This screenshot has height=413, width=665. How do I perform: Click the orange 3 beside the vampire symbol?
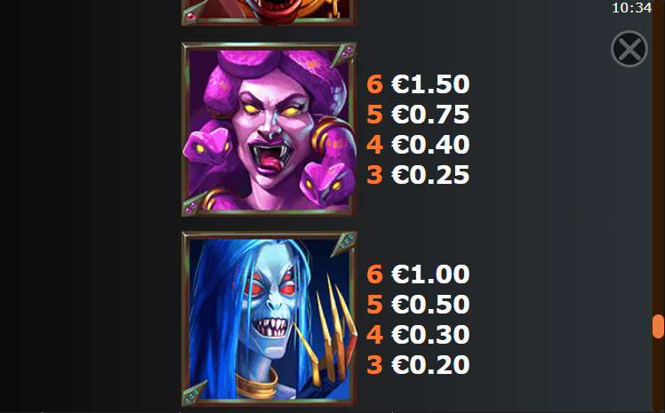point(374,364)
